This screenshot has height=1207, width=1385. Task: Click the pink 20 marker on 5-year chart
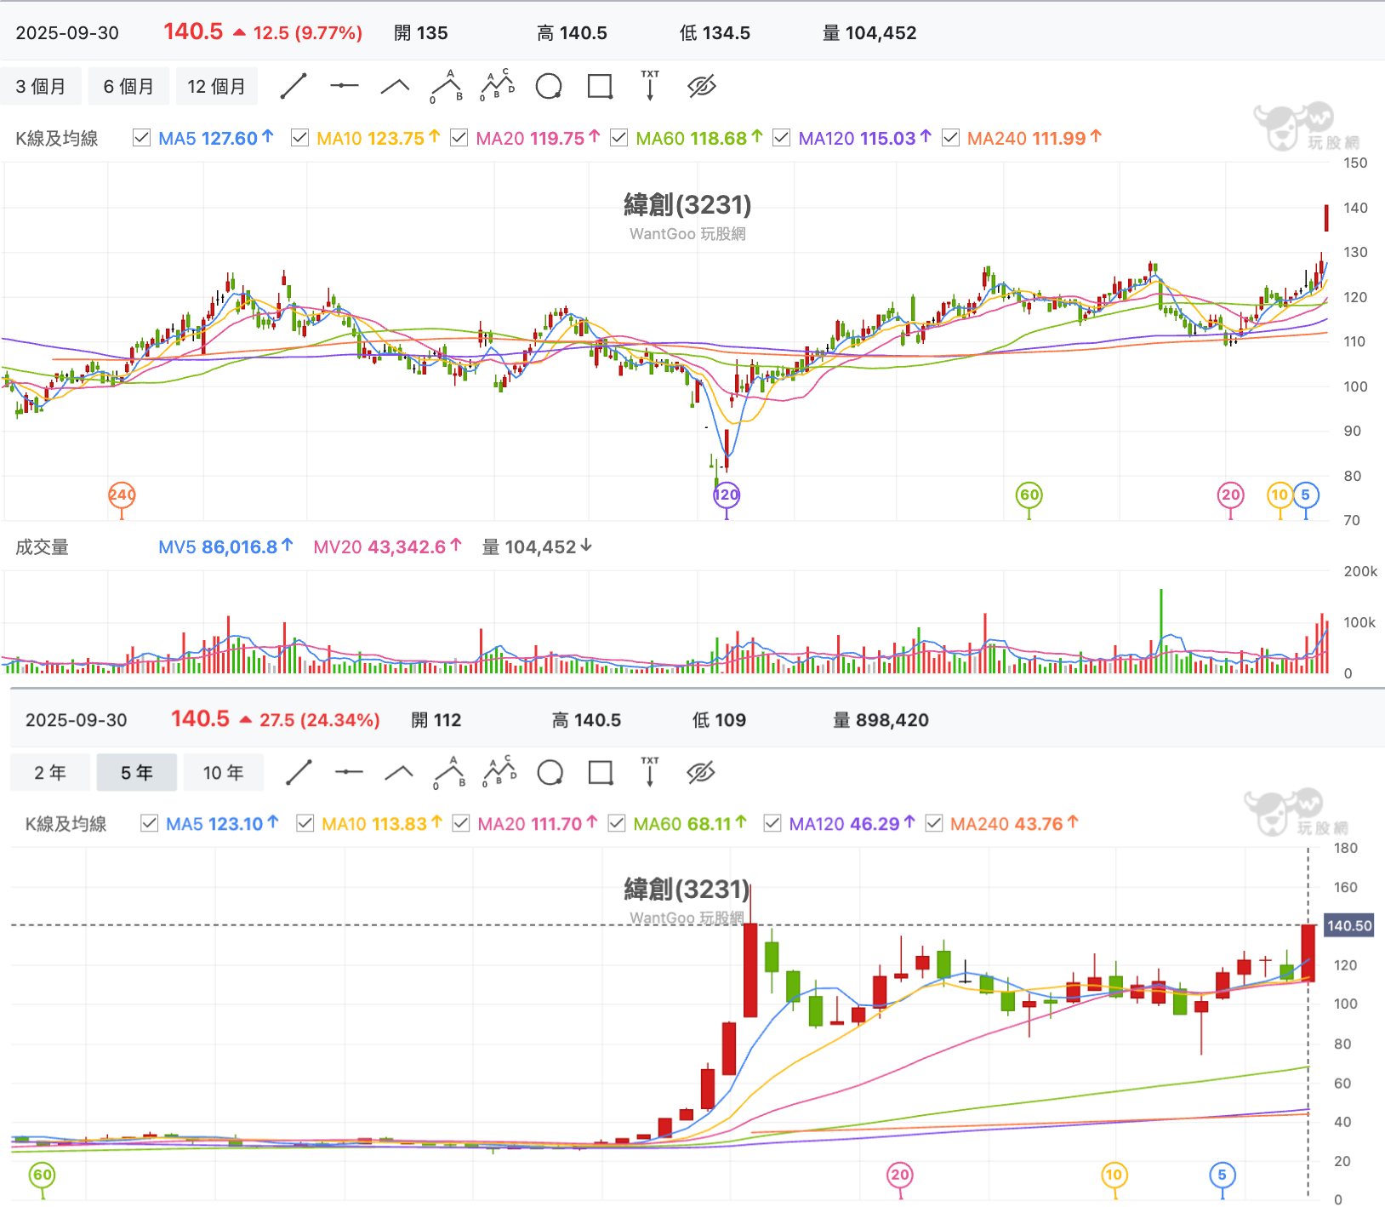(900, 1176)
